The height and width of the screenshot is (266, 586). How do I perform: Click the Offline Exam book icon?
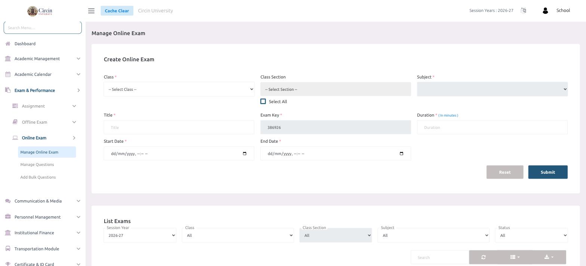[x=15, y=122]
